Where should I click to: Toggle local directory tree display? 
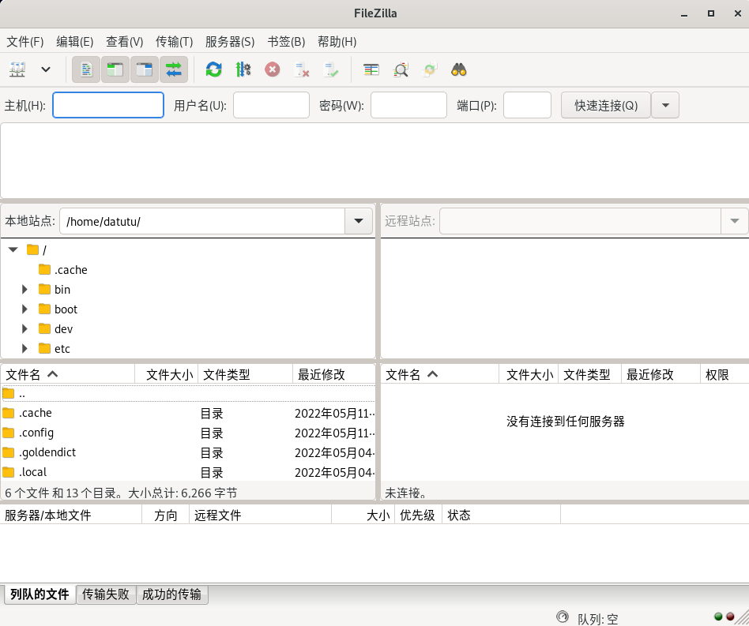coord(115,69)
